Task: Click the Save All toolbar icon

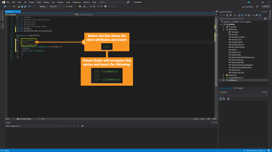Action: click(x=25, y=6)
